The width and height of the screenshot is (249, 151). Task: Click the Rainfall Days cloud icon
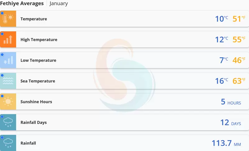(8, 122)
